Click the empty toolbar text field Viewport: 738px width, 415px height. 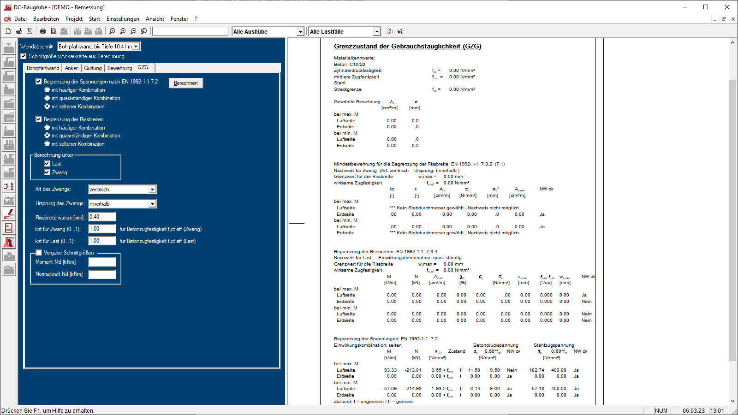click(x=190, y=31)
